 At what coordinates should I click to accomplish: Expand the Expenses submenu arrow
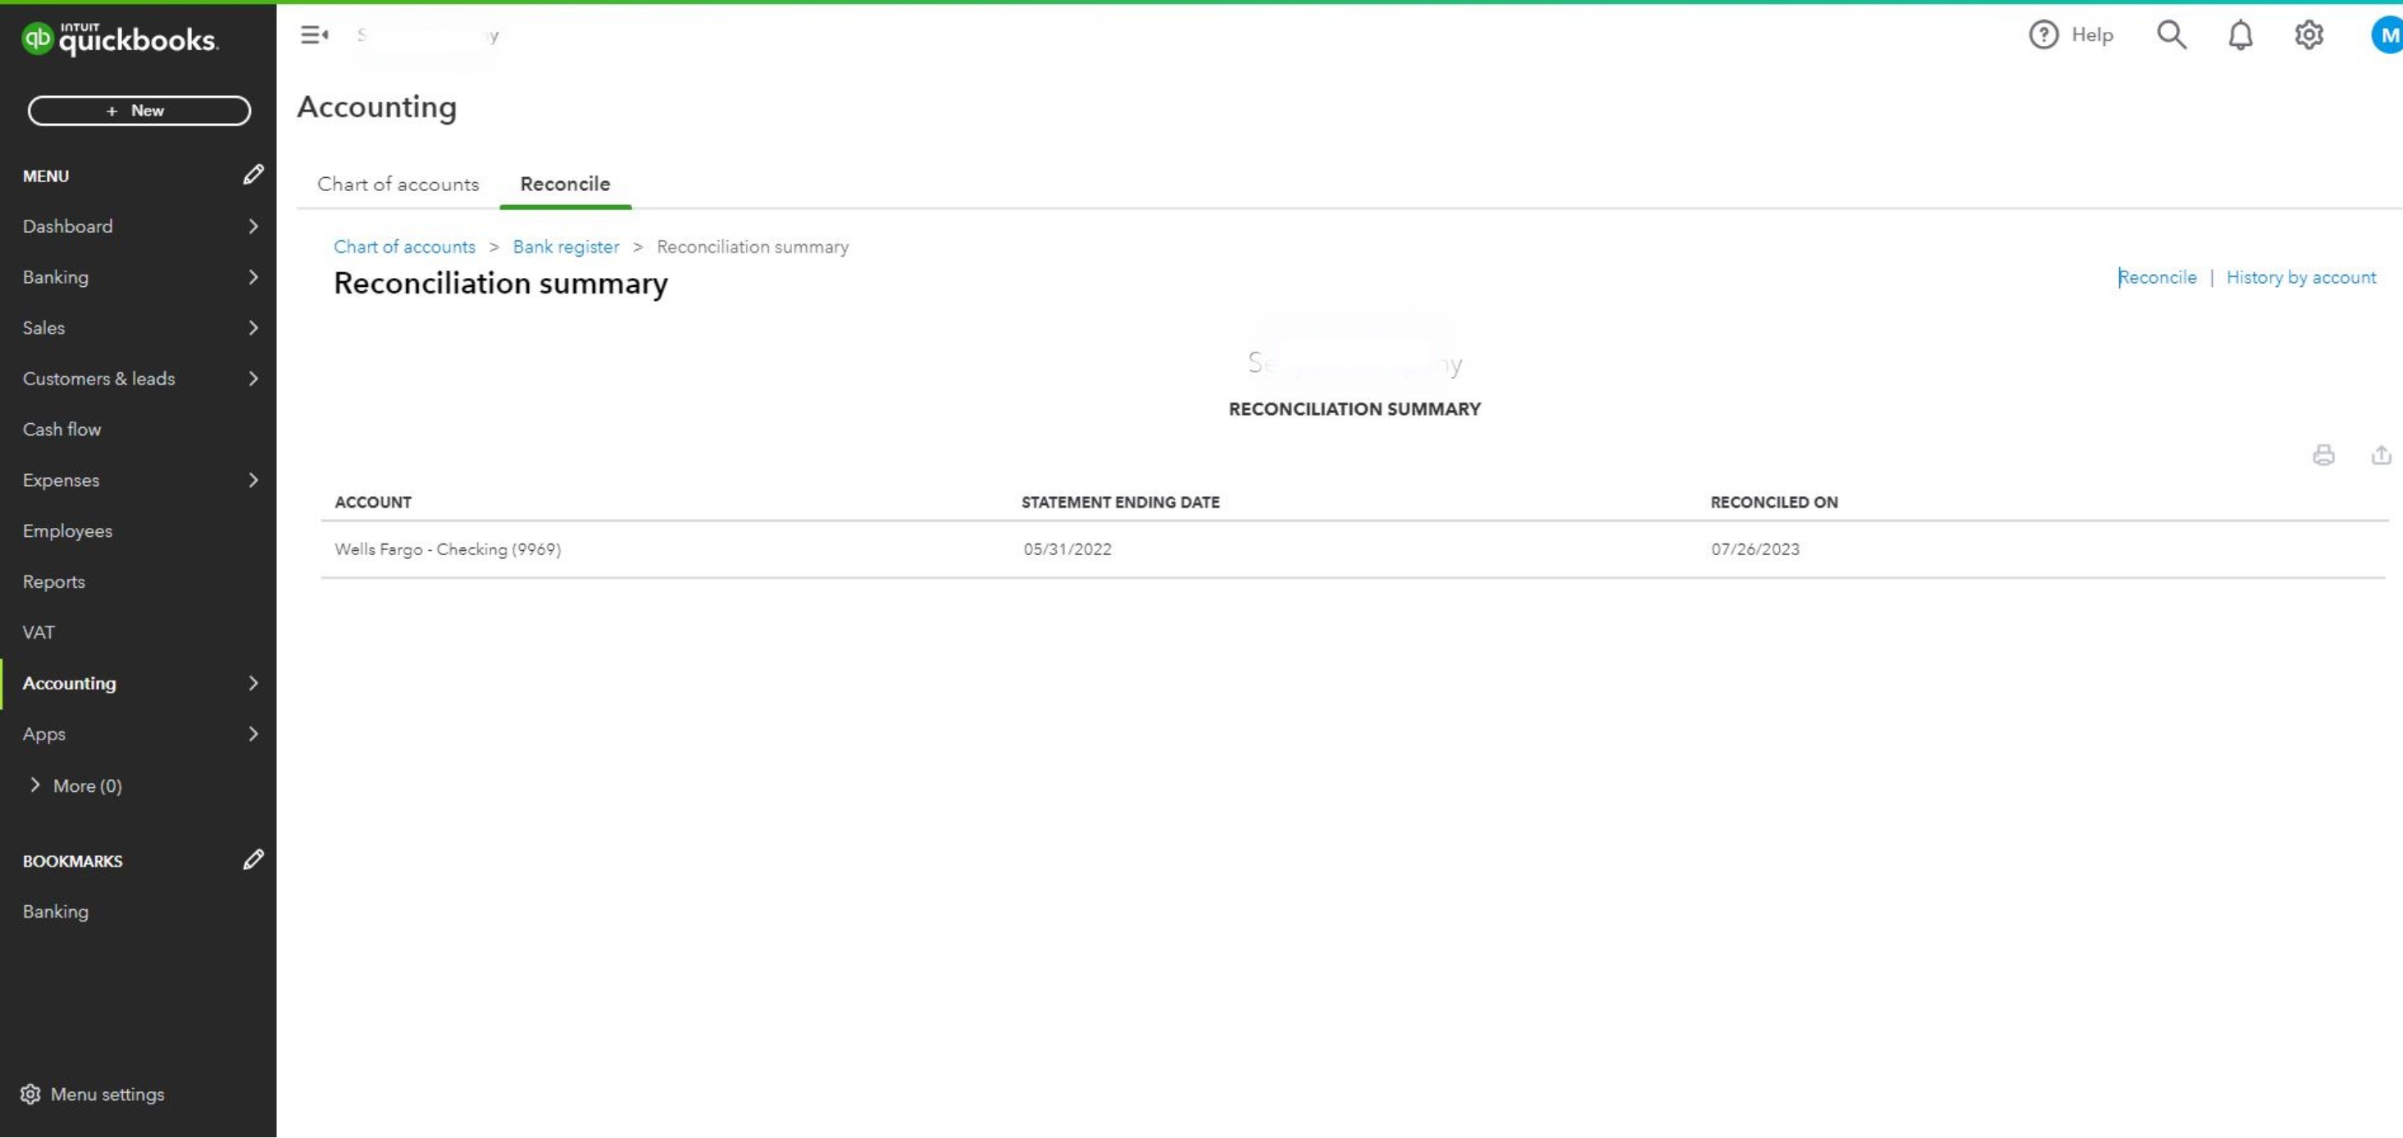[253, 480]
